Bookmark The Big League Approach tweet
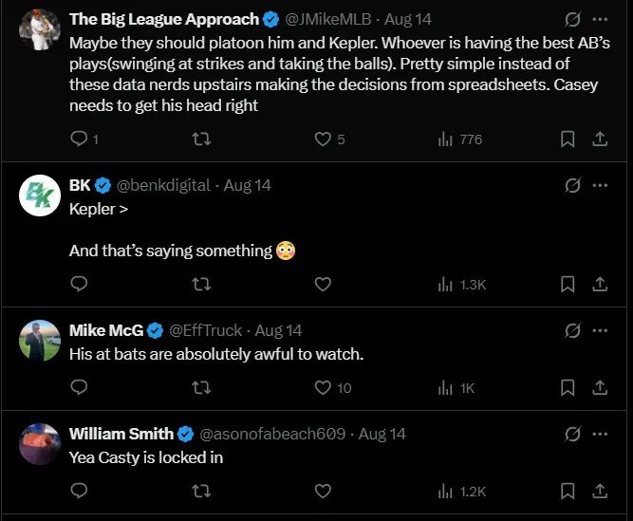 pyautogui.click(x=568, y=140)
